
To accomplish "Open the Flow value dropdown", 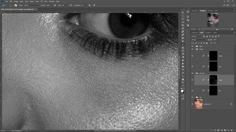I will [x=67, y=5].
